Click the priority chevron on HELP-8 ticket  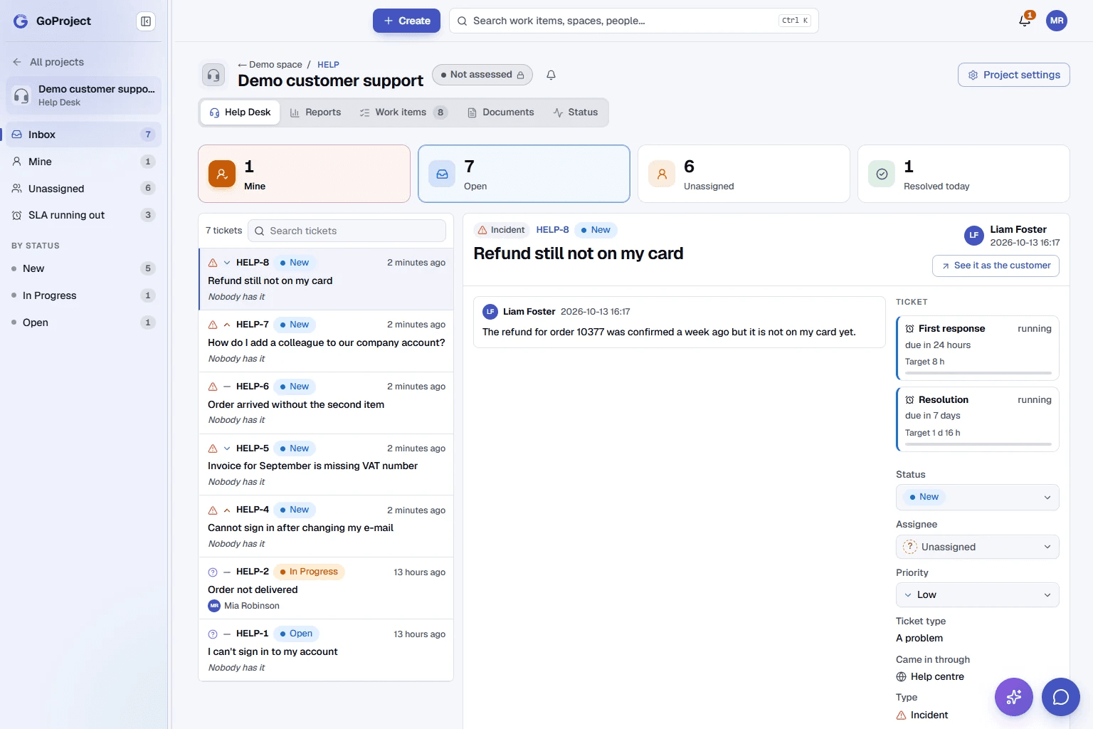click(x=227, y=263)
